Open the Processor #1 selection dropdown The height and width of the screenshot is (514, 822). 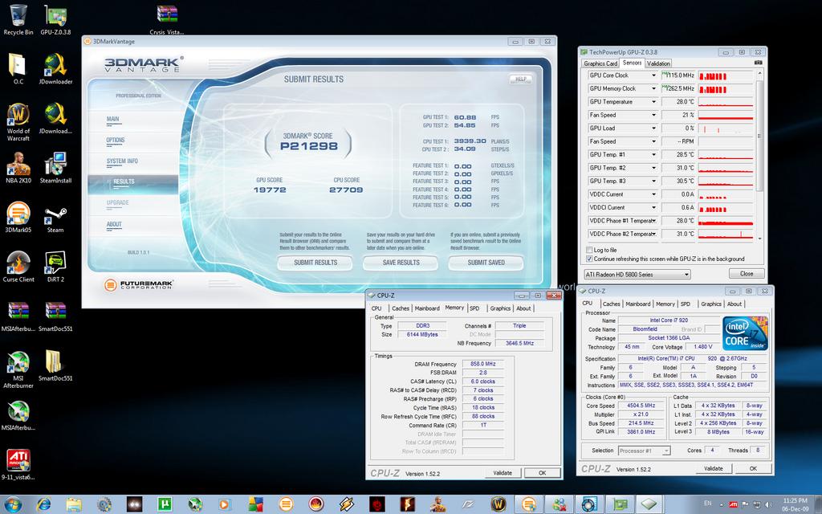(645, 451)
